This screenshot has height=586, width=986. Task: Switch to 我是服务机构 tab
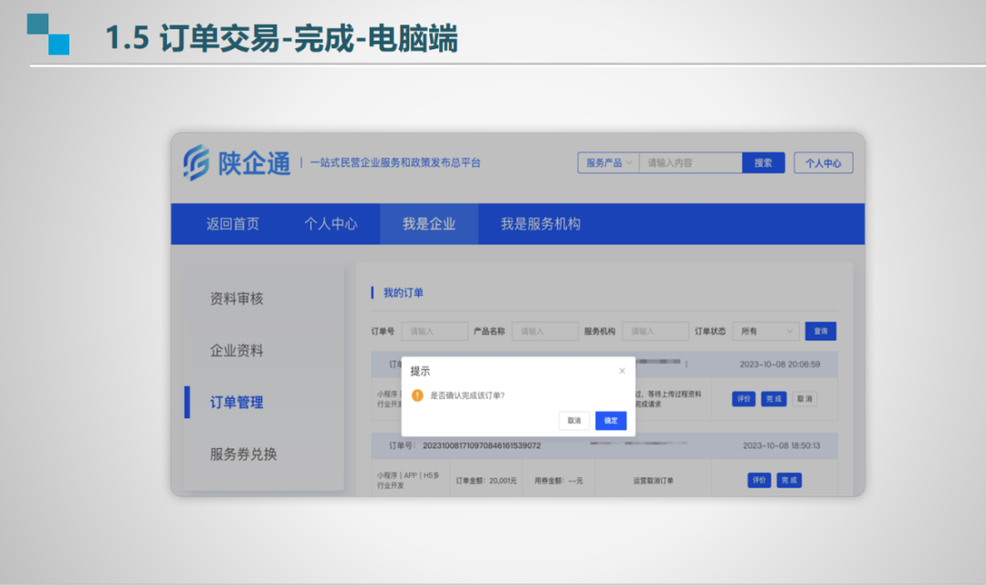(540, 224)
